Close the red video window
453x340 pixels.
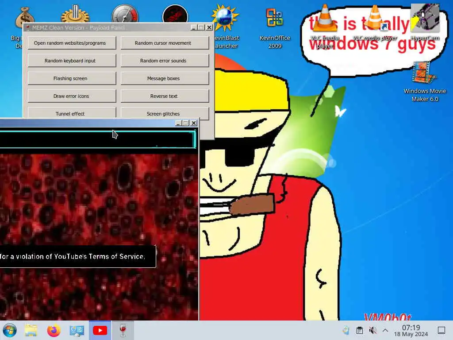click(194, 123)
